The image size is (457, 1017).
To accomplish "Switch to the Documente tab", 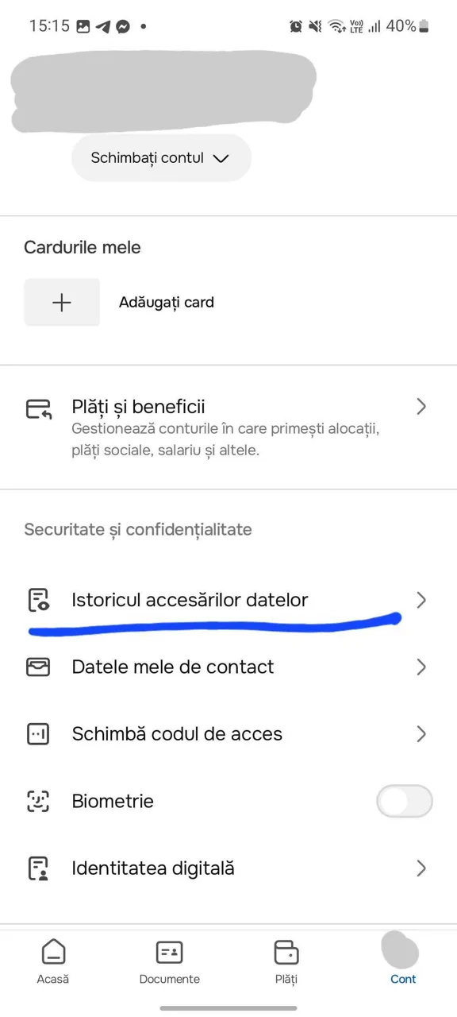I will (169, 960).
